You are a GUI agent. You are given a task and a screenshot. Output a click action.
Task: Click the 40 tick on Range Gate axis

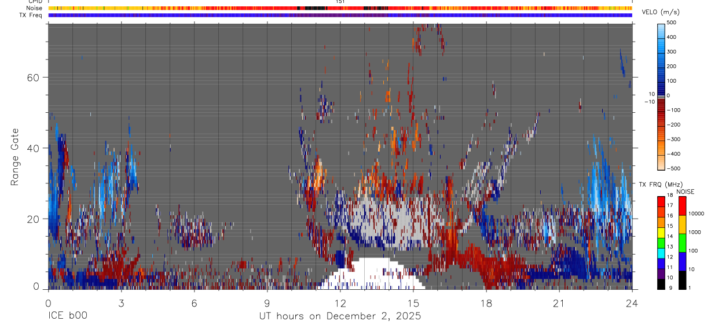tap(34, 148)
